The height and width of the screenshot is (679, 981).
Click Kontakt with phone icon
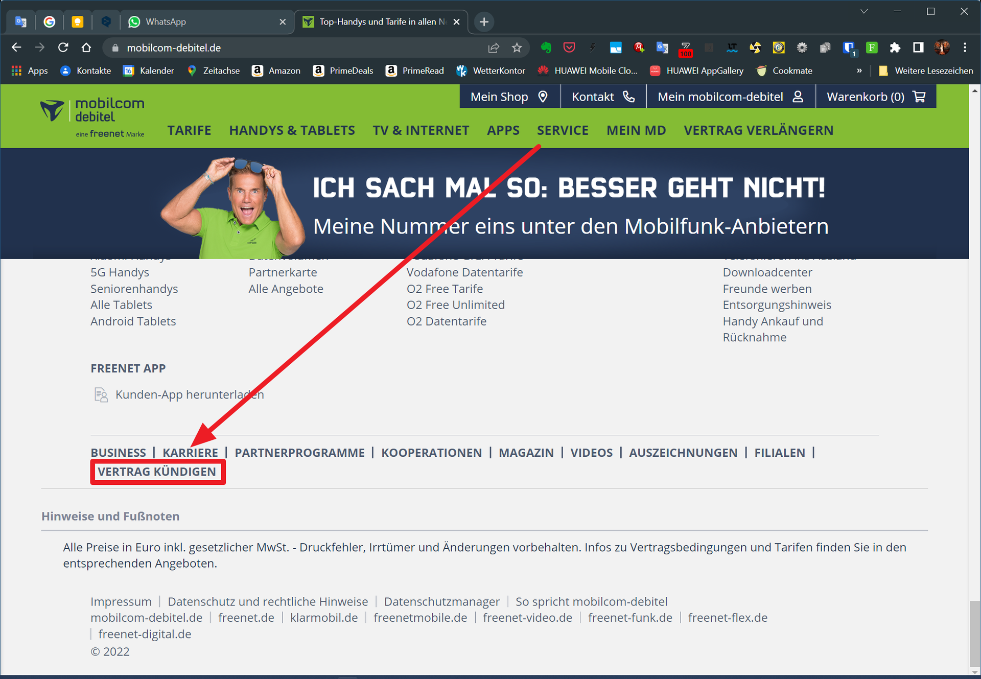point(603,97)
